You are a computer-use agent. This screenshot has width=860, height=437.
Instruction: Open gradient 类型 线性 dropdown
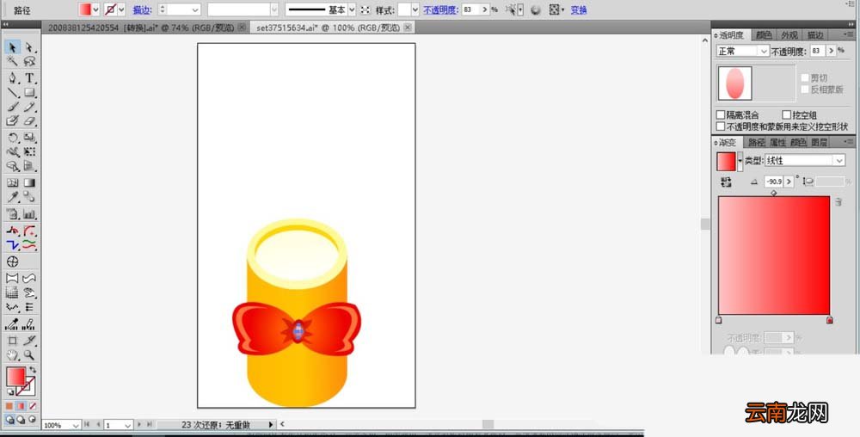[805, 161]
